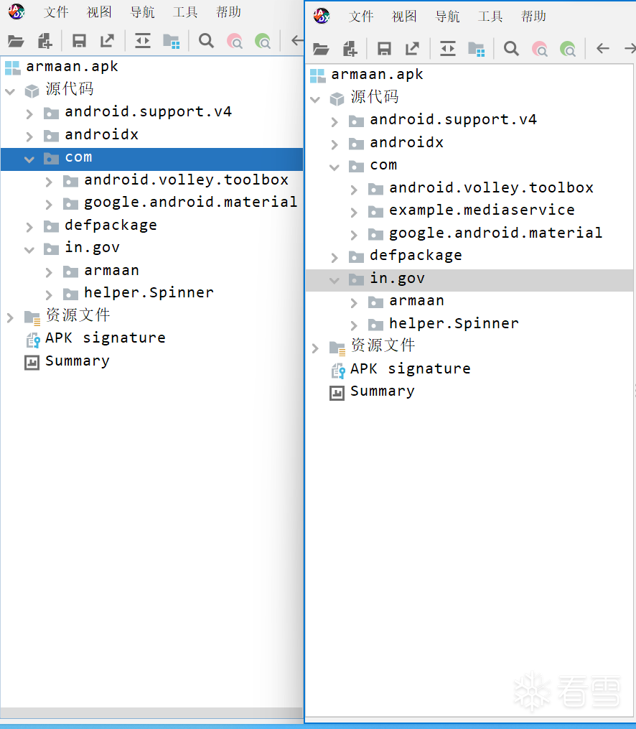This screenshot has width=636, height=729.
Task: Click save all icon in left window
Action: (x=79, y=41)
